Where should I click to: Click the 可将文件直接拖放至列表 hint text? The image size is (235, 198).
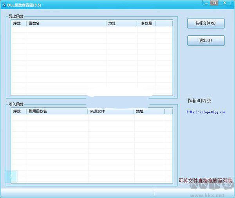tap(206, 181)
